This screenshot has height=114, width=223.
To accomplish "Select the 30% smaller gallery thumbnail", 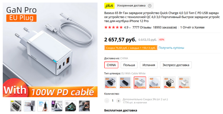I will coord(43,106).
